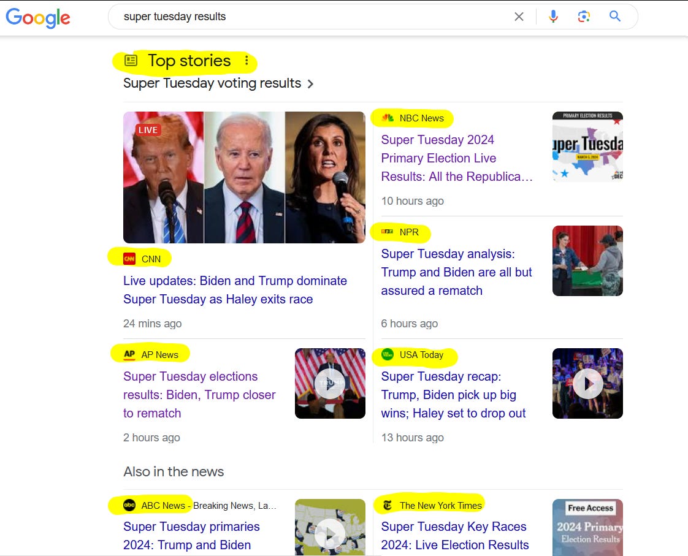
Task: Open the NPR polling place thumbnail
Action: 587,261
